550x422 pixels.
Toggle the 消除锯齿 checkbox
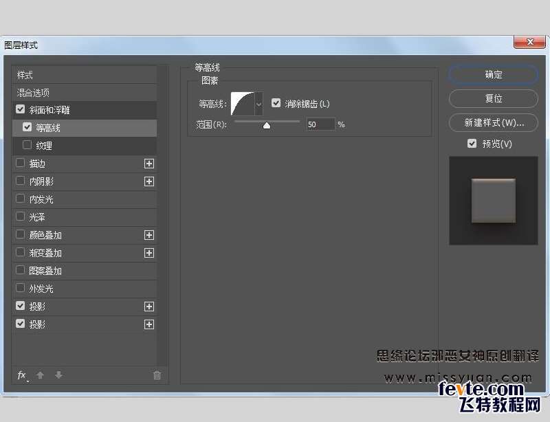pos(276,103)
